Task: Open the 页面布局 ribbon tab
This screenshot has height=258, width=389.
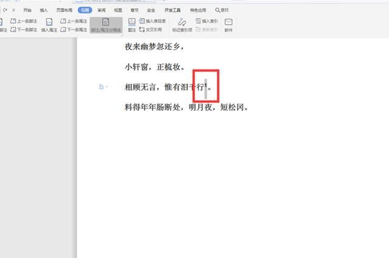Action: pyautogui.click(x=64, y=10)
